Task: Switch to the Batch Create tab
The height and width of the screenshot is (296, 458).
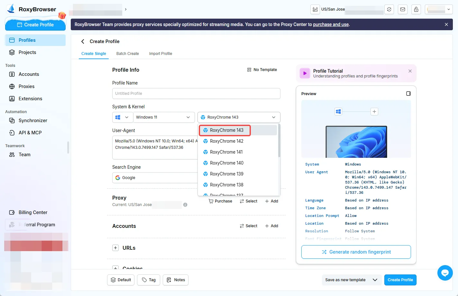Action: point(127,54)
